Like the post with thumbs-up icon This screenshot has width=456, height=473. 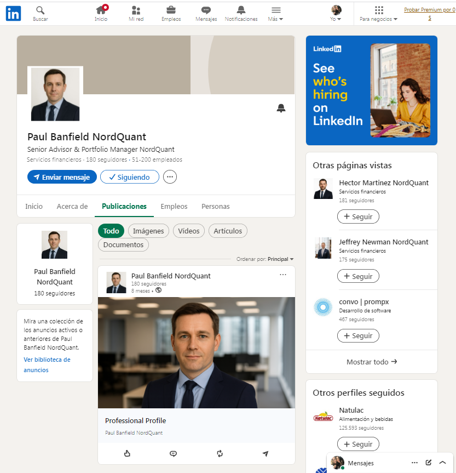tap(127, 453)
